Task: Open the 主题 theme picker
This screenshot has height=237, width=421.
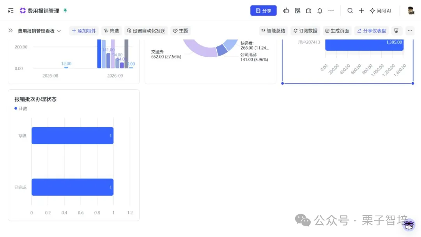Action: (180, 31)
